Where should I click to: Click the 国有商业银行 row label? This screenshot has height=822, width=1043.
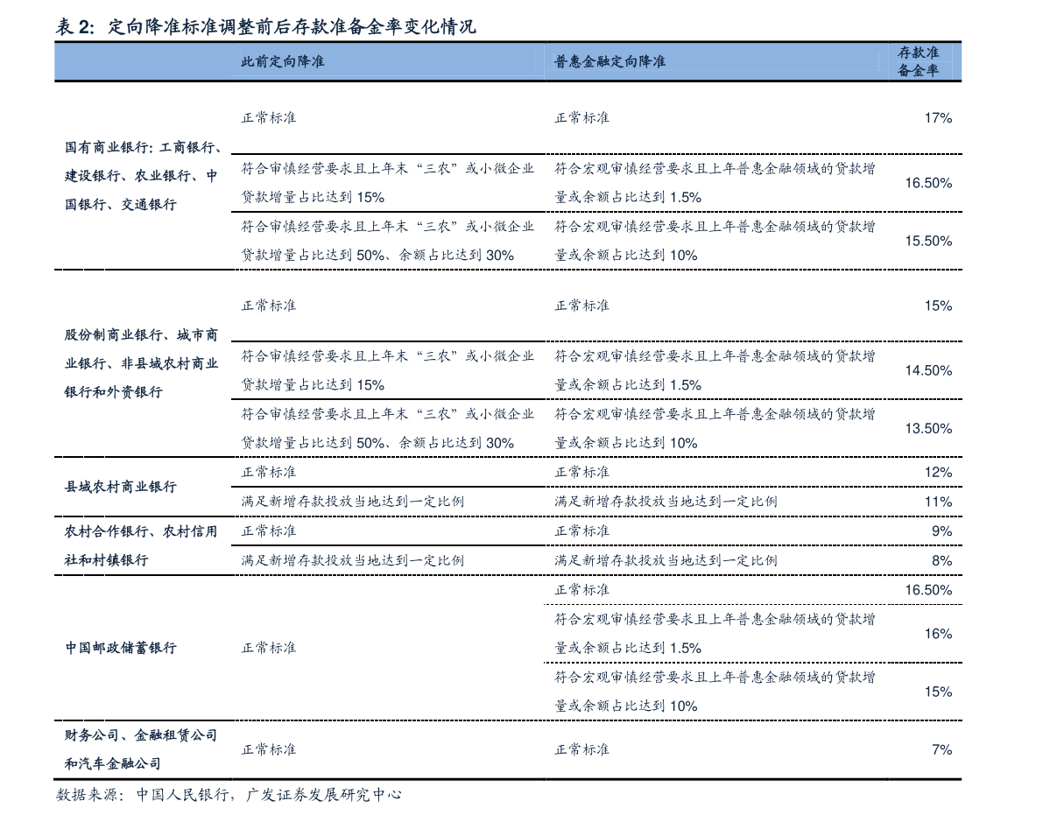tap(143, 175)
